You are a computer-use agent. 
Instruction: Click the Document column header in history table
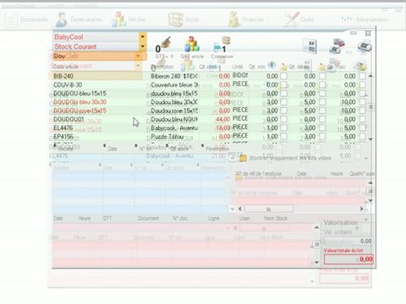(x=148, y=218)
